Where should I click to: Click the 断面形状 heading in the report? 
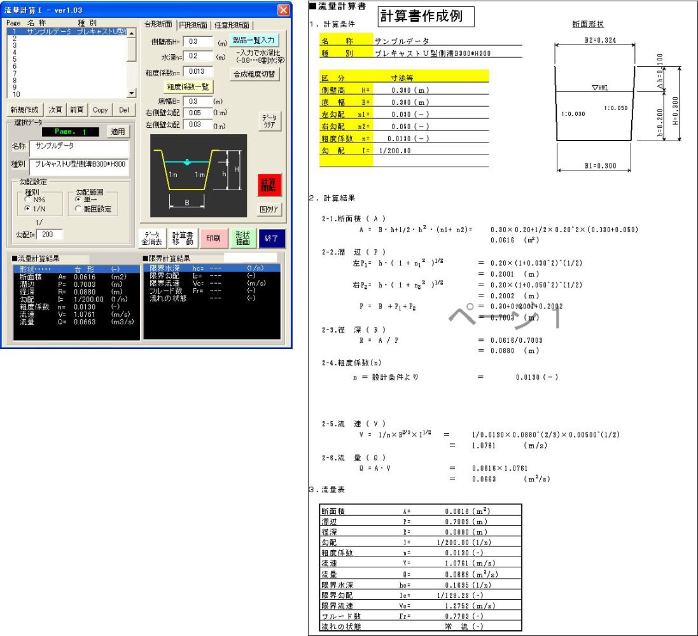pos(587,24)
